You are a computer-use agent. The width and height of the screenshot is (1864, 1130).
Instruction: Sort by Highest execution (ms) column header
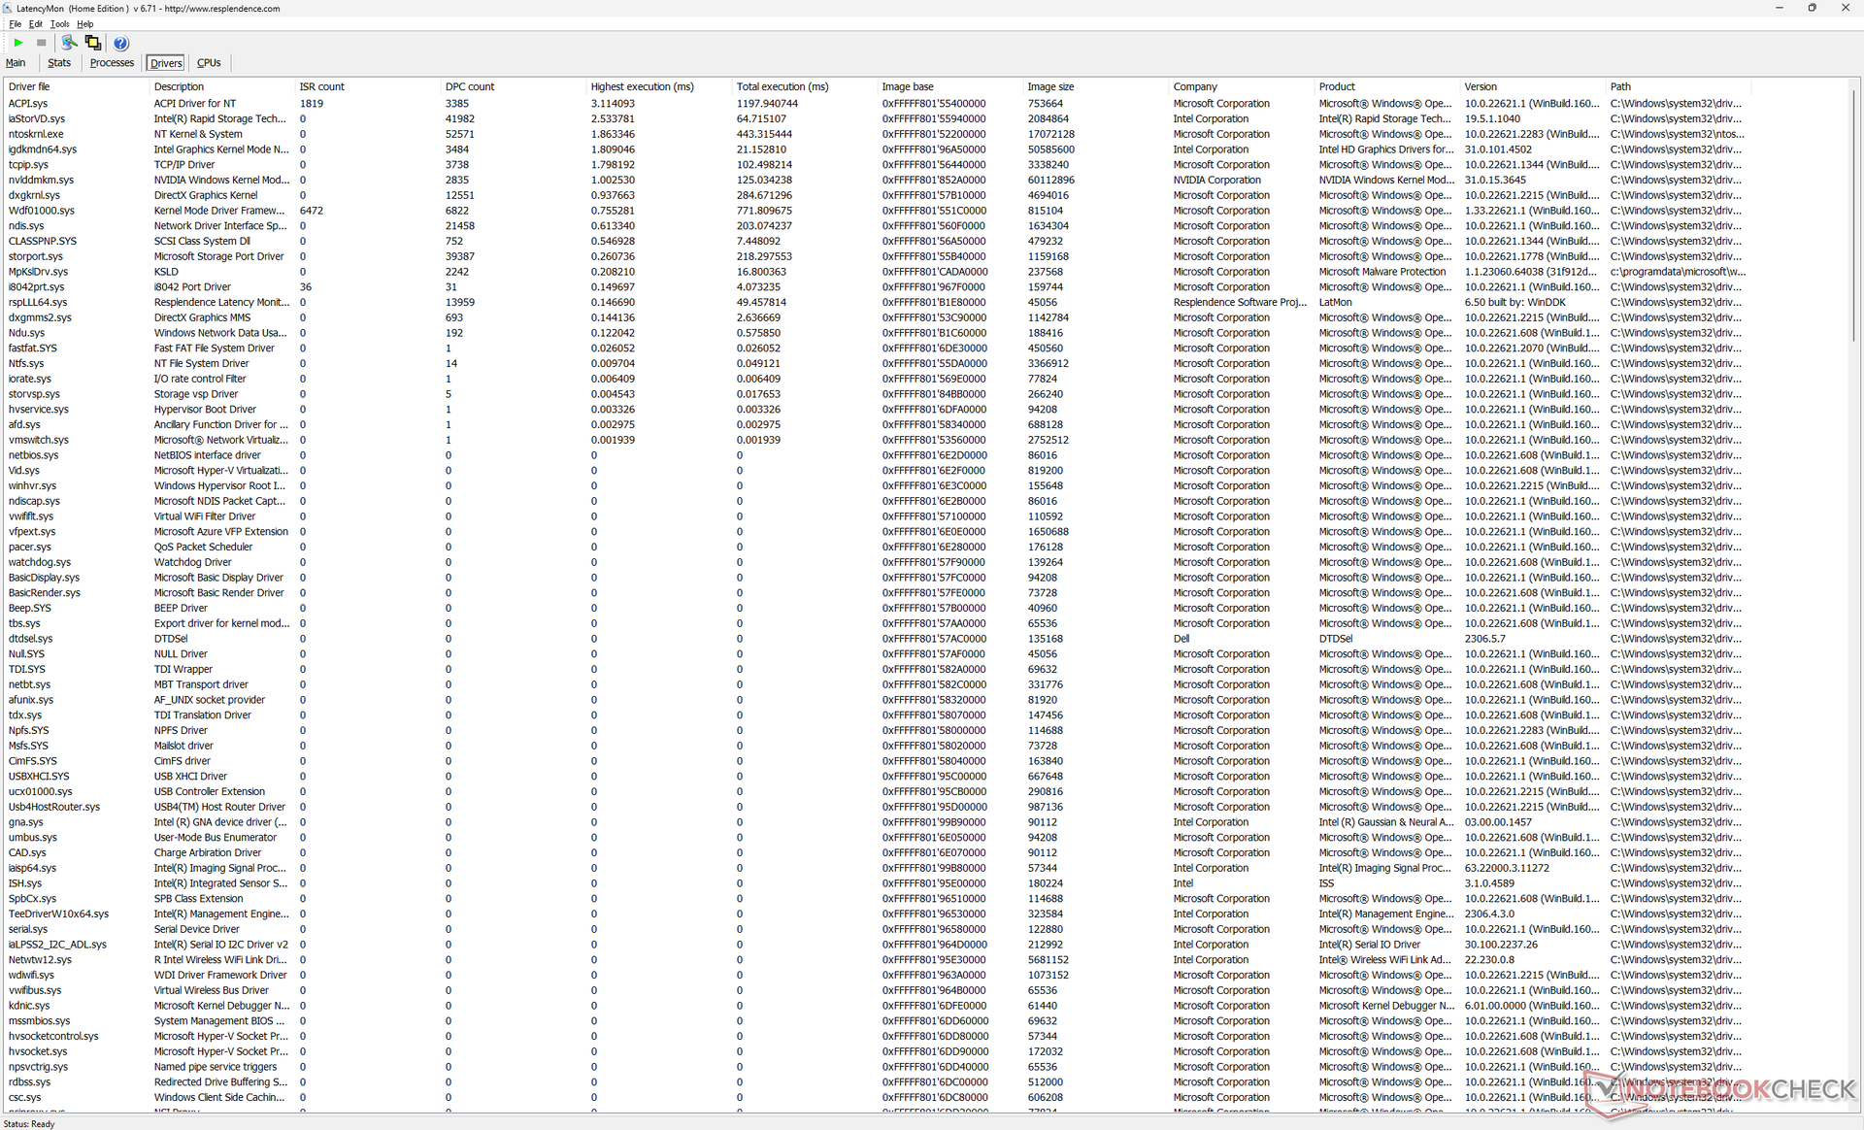[642, 86]
